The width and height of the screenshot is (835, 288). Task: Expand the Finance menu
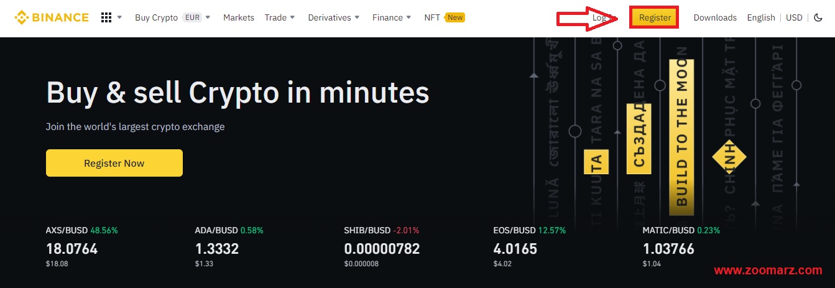coord(392,17)
